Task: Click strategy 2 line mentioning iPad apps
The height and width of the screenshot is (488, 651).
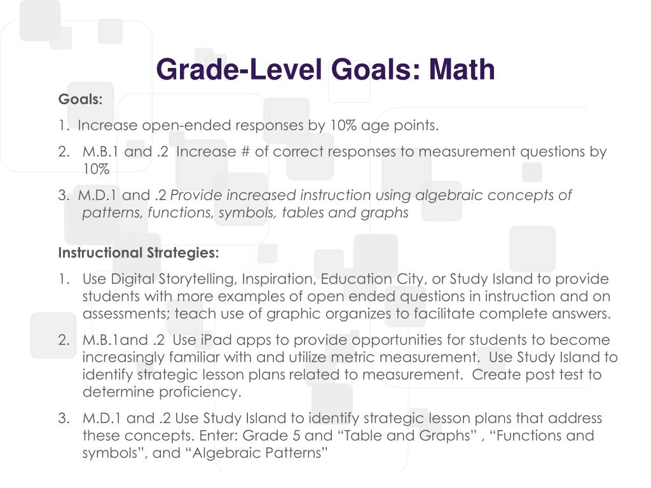Action: [x=334, y=340]
